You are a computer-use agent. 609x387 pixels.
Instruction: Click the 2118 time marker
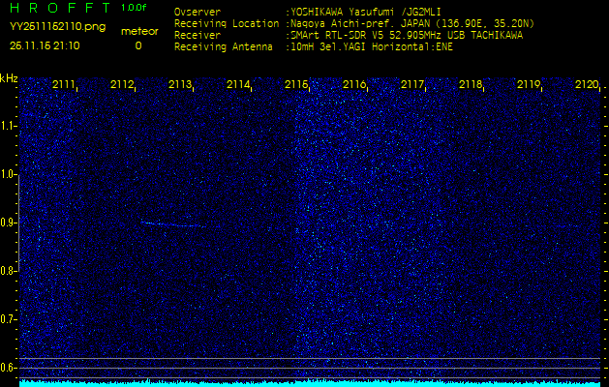pyautogui.click(x=471, y=84)
